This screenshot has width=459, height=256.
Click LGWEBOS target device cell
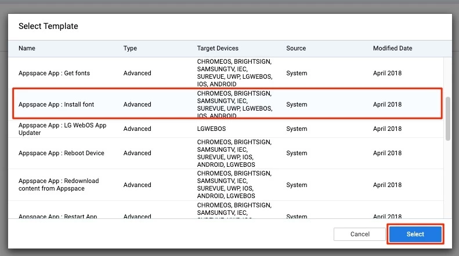(211, 129)
